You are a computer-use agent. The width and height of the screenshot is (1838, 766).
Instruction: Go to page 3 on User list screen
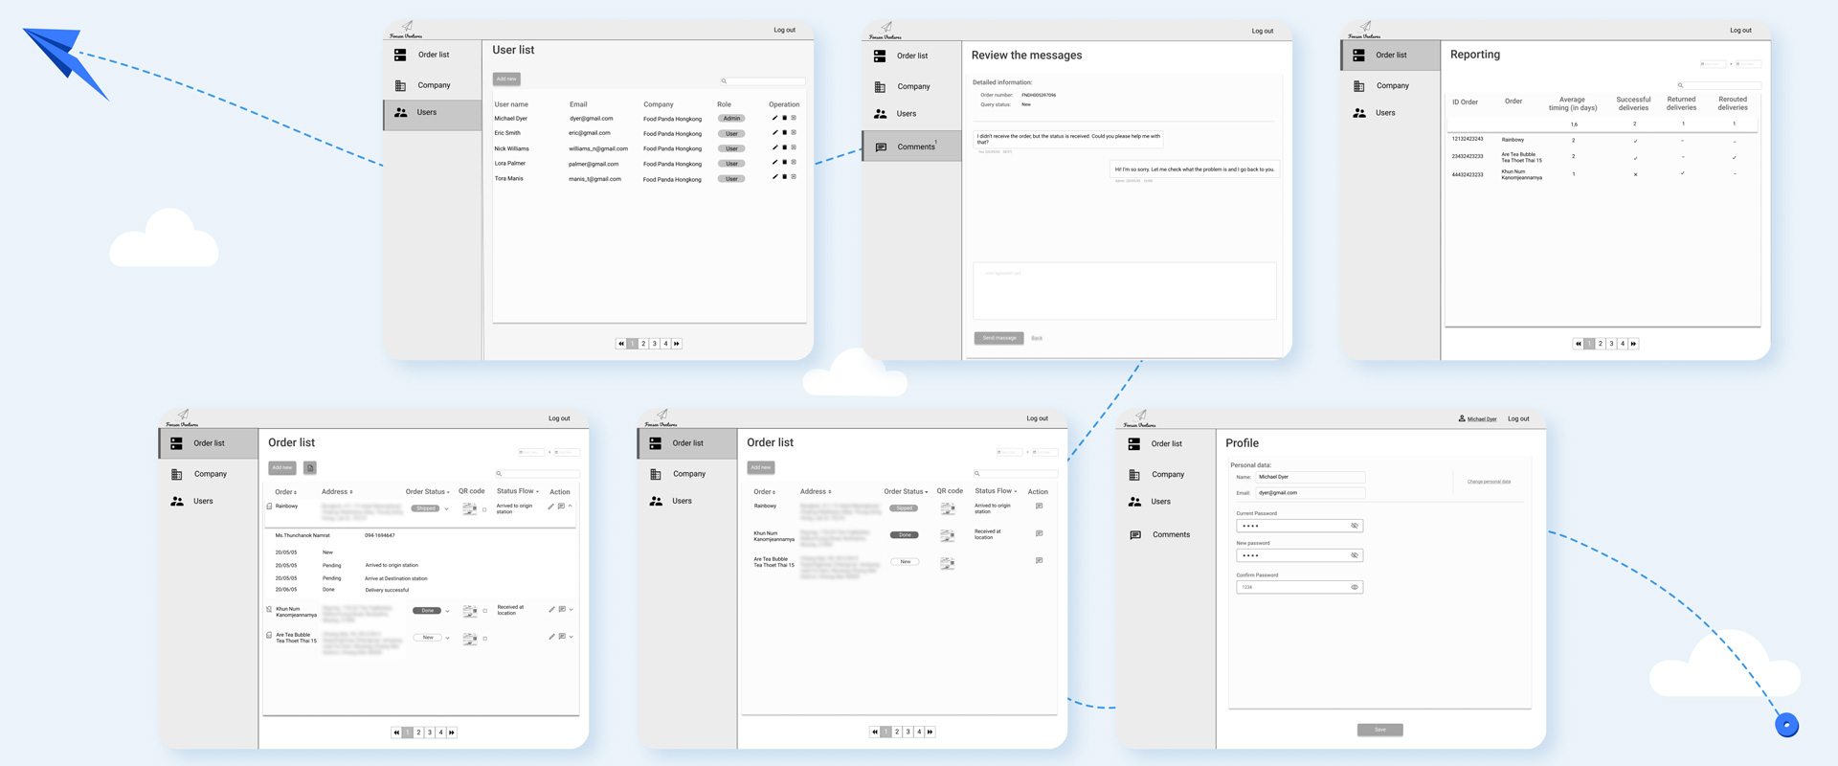coord(655,344)
